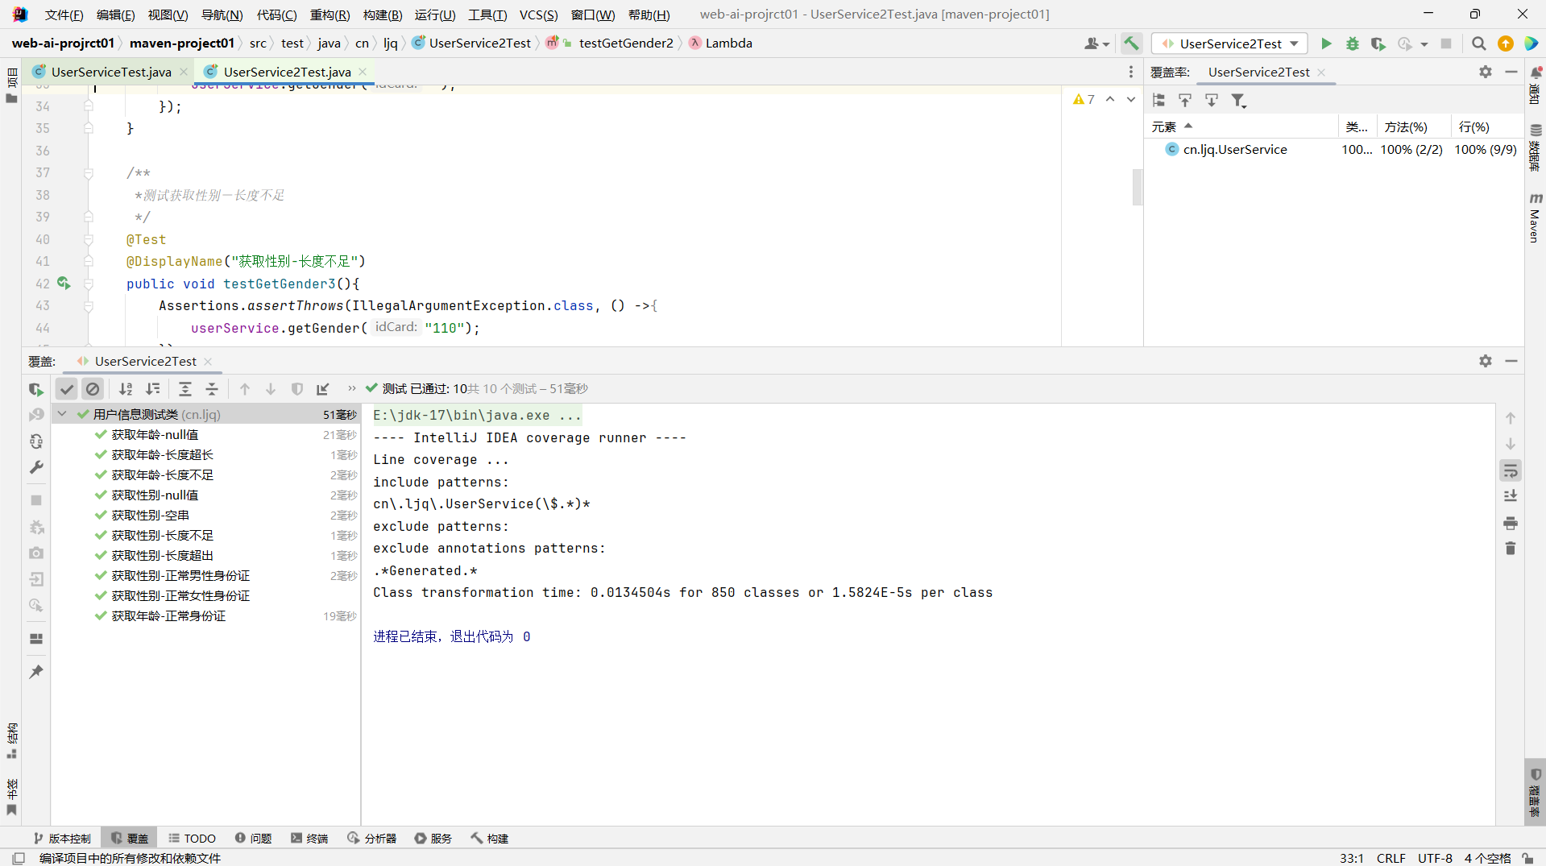The width and height of the screenshot is (1546, 866).
Task: Click the pin tab icon in test sidebar
Action: pyautogui.click(x=36, y=671)
